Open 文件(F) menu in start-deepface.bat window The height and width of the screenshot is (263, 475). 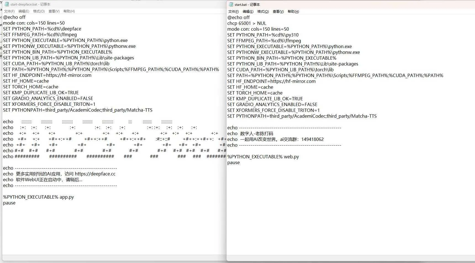click(9, 11)
